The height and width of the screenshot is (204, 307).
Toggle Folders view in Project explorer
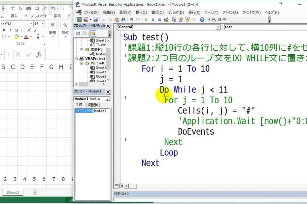click(92, 33)
